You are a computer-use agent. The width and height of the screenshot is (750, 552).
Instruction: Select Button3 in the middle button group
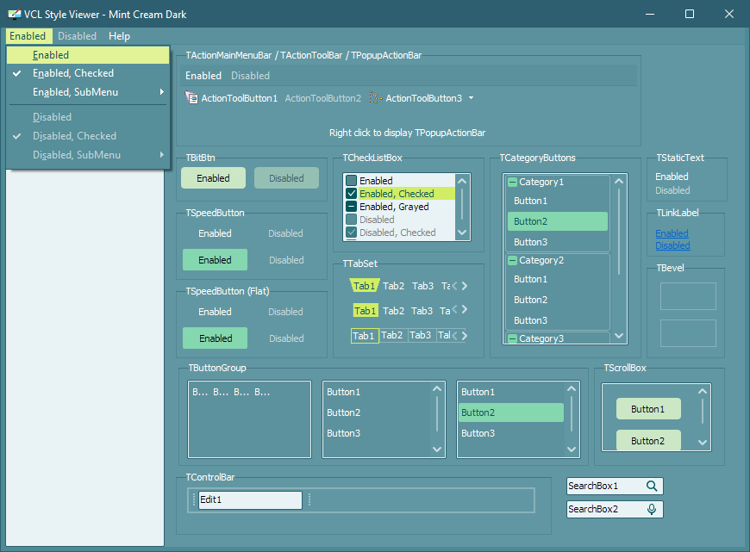pyautogui.click(x=377, y=433)
